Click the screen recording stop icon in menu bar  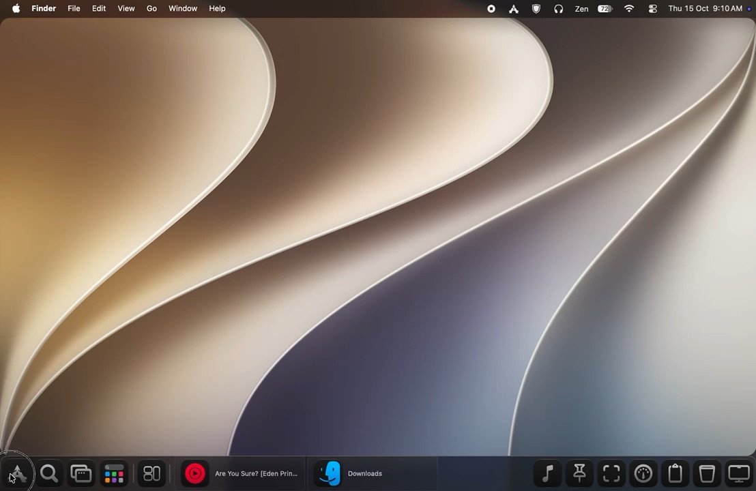pos(491,9)
